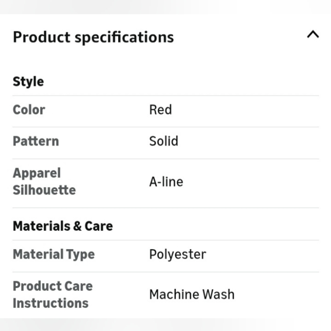Screen dimensions: 331x331
Task: Click the word 'specifications' in the panel title
Action: [124, 37]
